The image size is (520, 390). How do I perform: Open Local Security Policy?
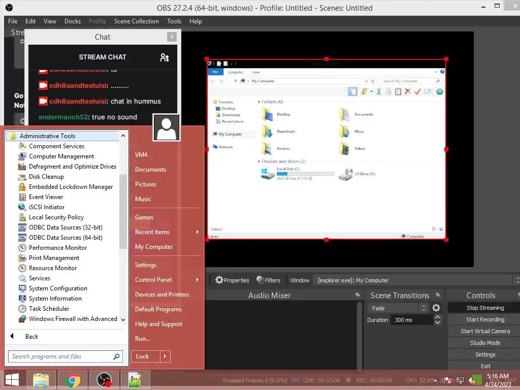tap(51, 217)
